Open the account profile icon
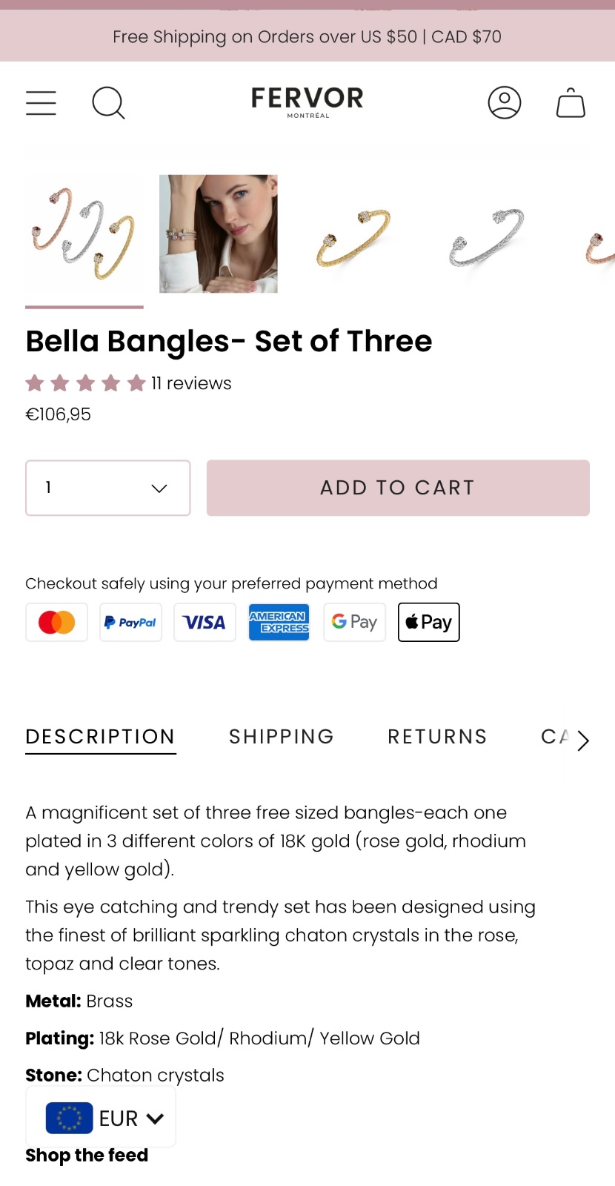The image size is (615, 1186). [505, 103]
